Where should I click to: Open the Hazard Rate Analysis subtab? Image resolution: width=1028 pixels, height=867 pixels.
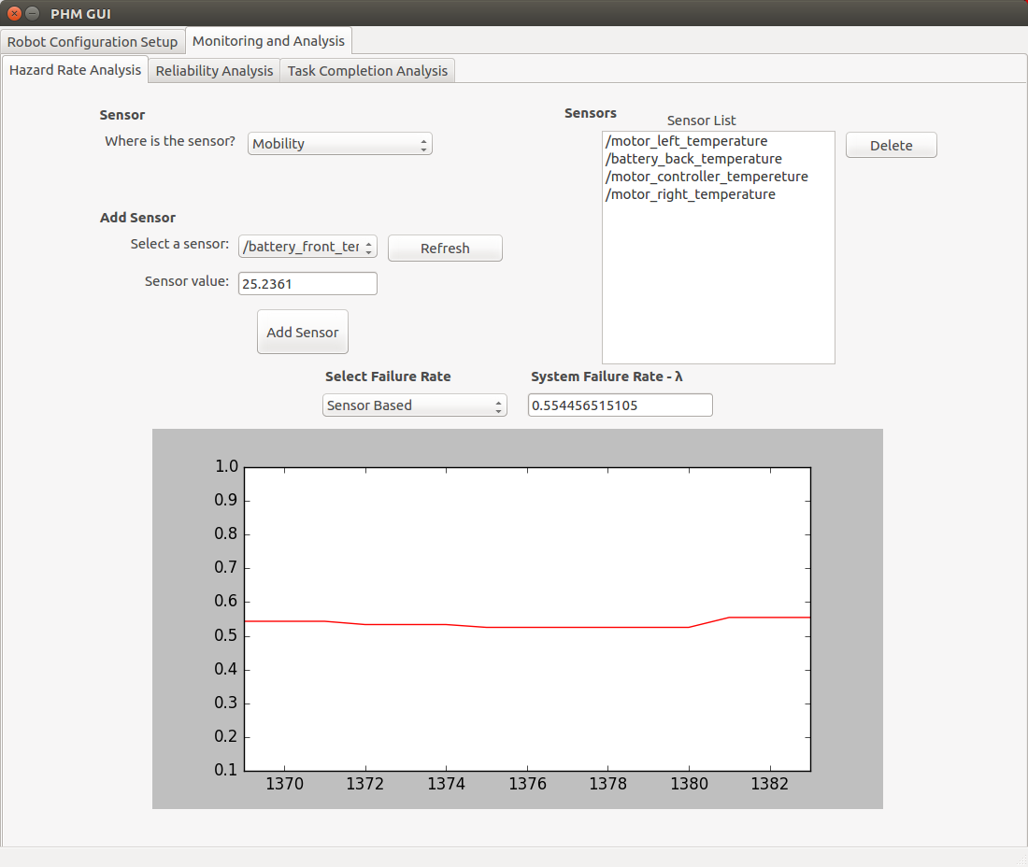pyautogui.click(x=75, y=69)
